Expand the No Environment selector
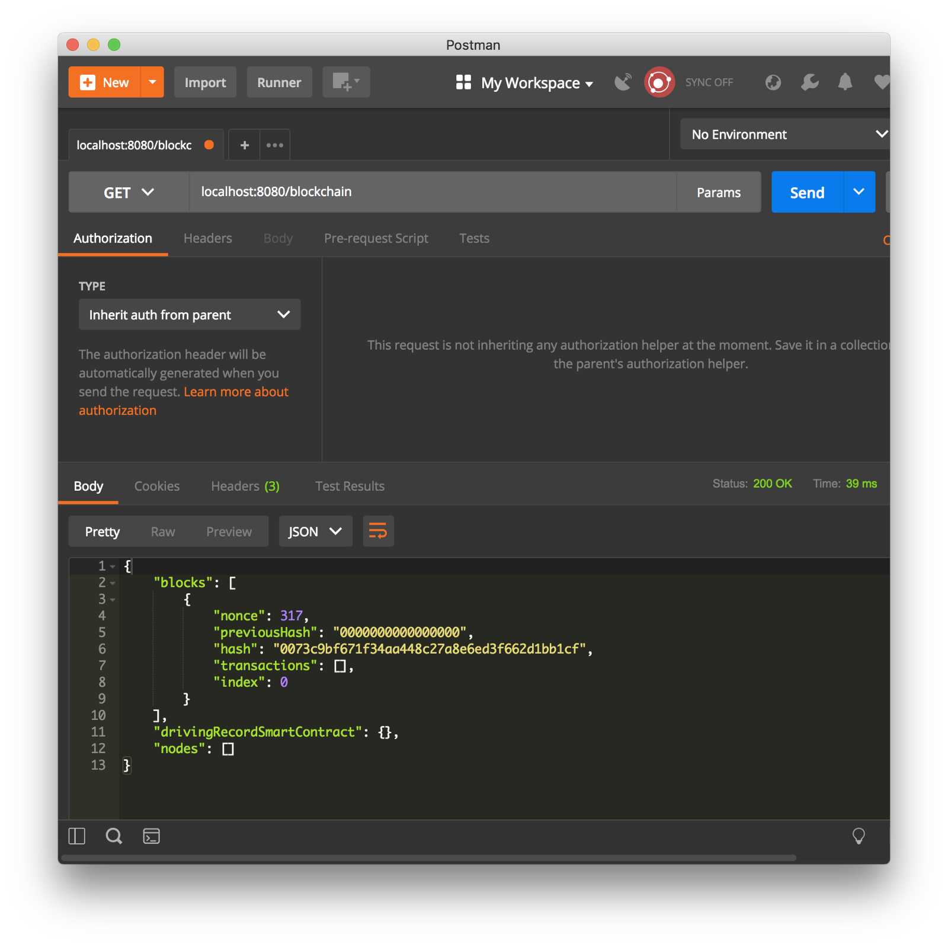Image resolution: width=948 pixels, height=947 pixels. point(785,135)
